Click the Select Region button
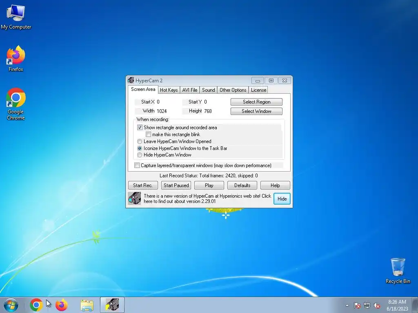 point(256,102)
